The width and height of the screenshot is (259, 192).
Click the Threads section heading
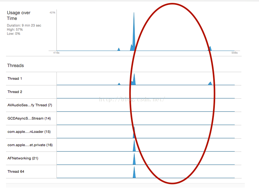(15, 65)
